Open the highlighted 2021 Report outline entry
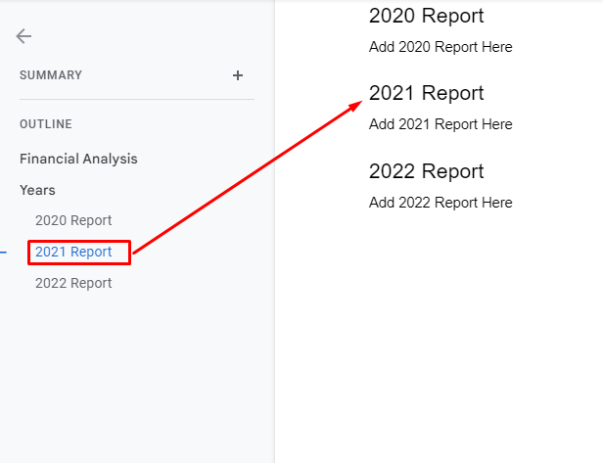 click(x=73, y=252)
